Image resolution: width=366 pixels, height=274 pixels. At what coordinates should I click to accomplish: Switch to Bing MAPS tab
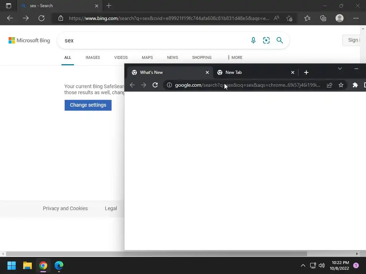pyautogui.click(x=147, y=57)
